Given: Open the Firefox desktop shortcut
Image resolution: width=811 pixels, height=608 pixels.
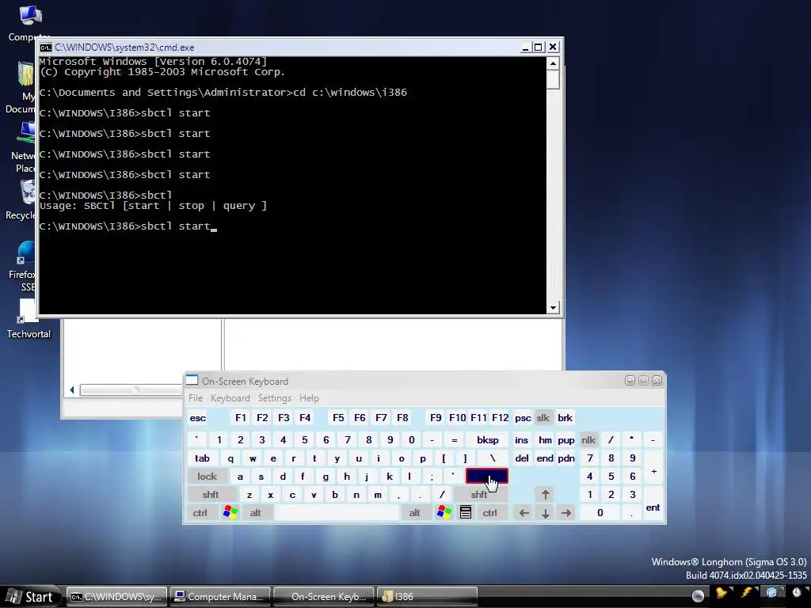Looking at the screenshot, I should click(23, 266).
